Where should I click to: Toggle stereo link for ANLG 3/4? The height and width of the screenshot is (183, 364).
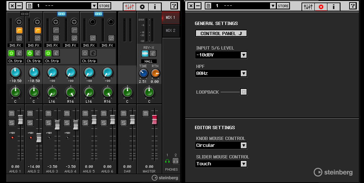click(x=61, y=14)
